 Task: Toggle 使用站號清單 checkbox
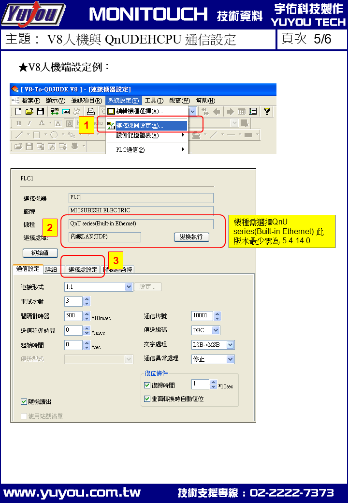(24, 416)
